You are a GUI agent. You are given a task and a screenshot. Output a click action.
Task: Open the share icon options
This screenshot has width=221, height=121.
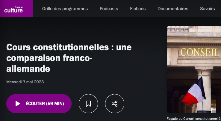click(115, 104)
